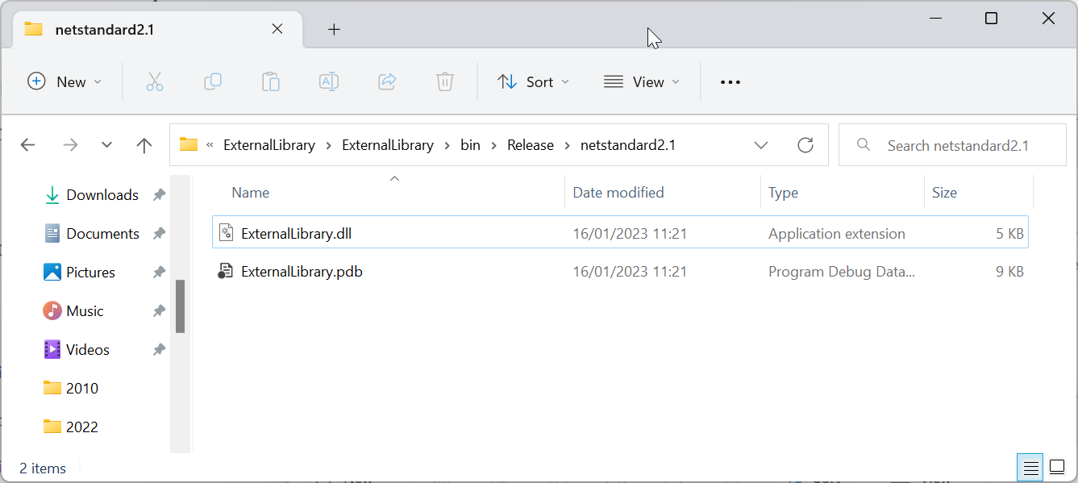Click the Rename icon in the toolbar
The height and width of the screenshot is (483, 1078).
point(329,81)
